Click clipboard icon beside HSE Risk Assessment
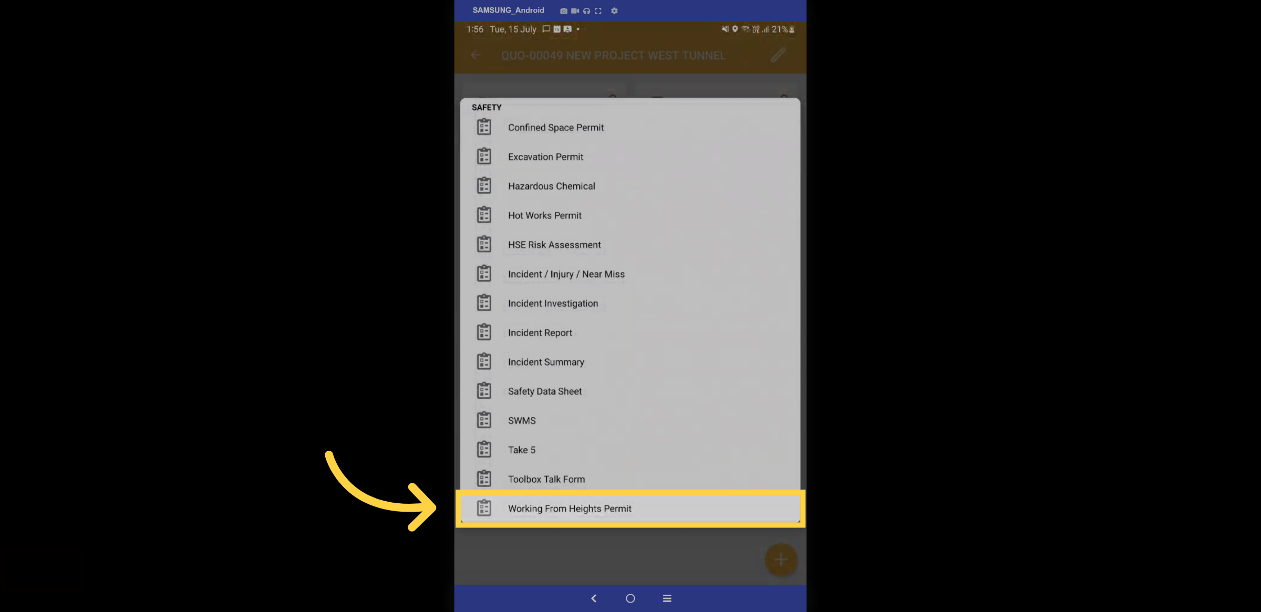This screenshot has width=1261, height=612. point(484,244)
